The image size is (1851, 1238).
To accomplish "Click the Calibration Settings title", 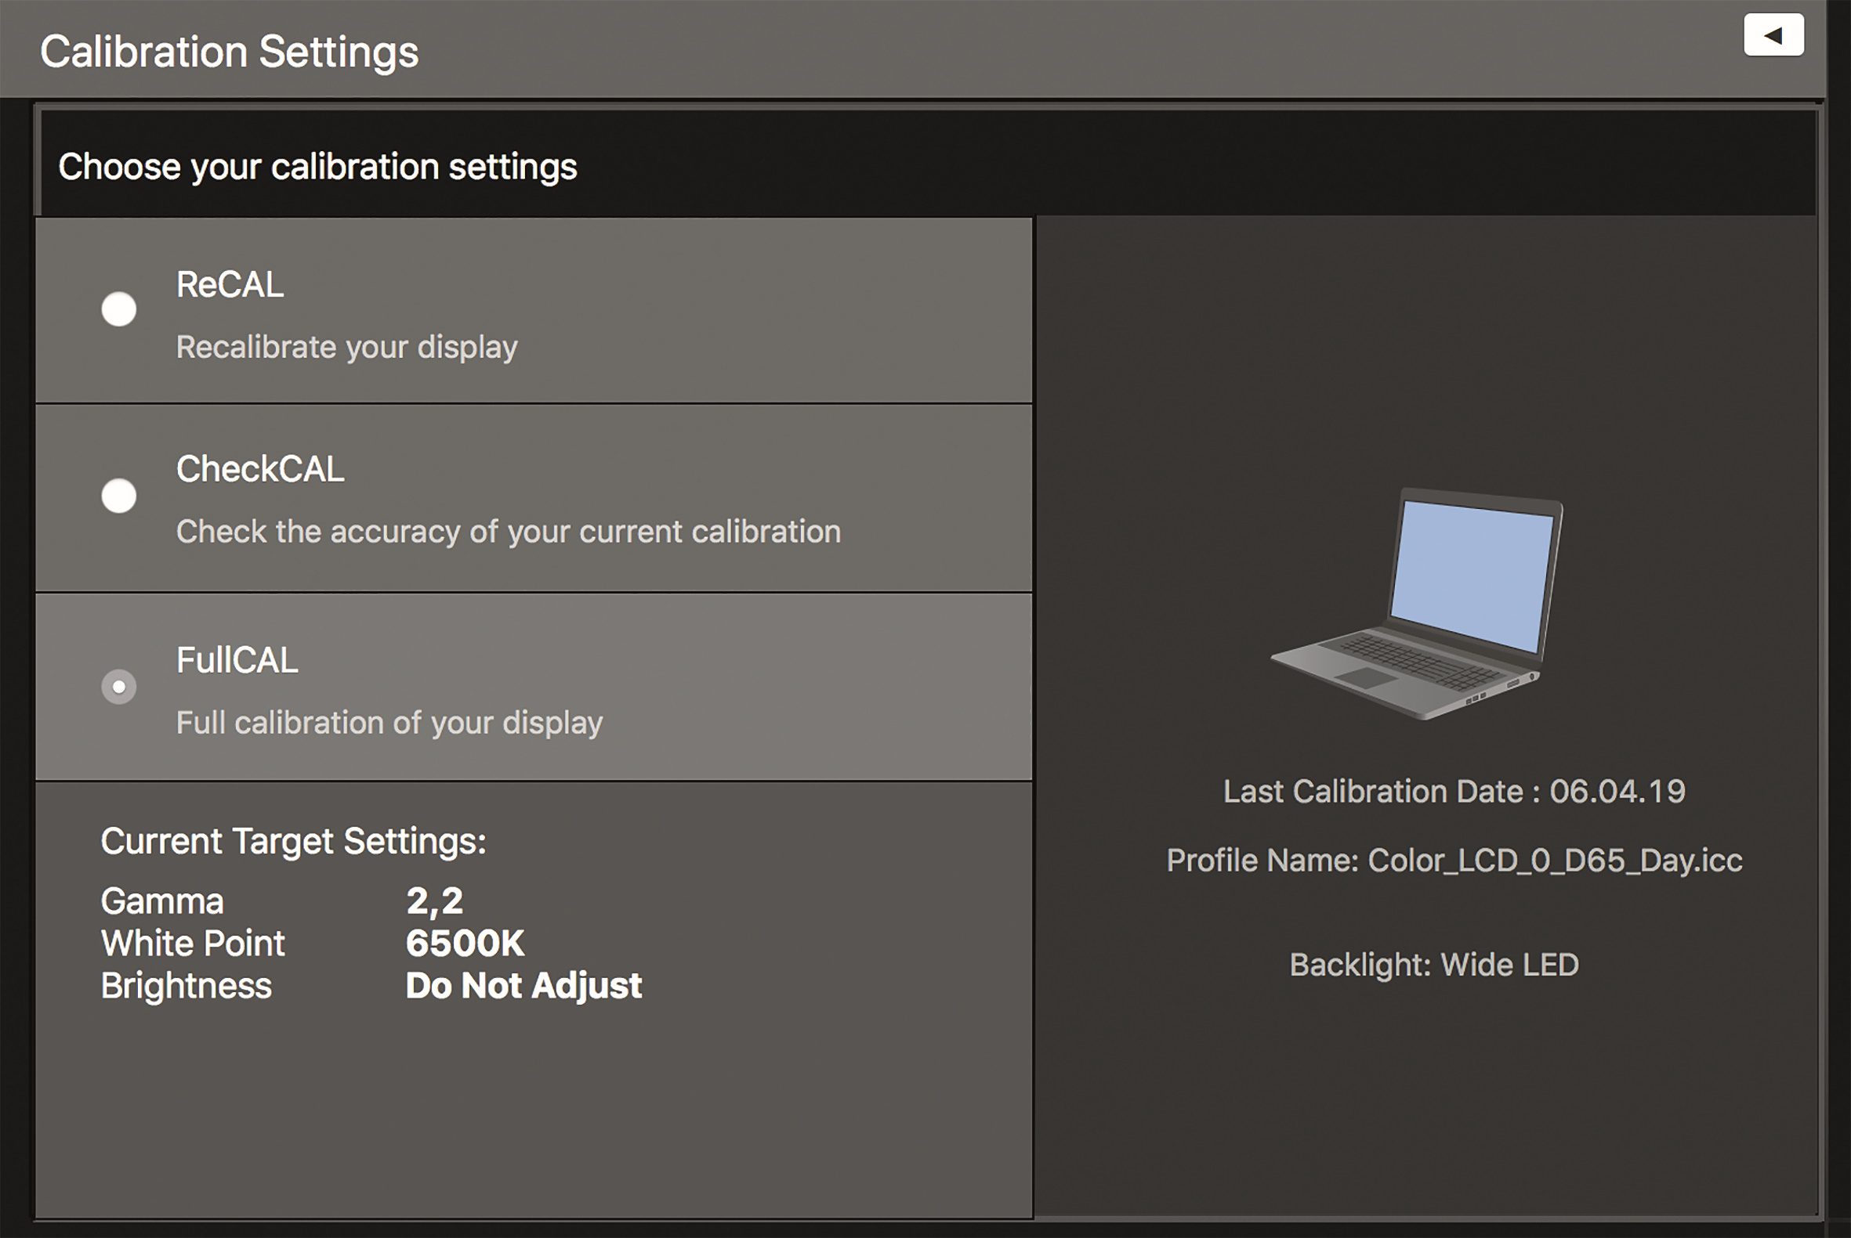I will (229, 52).
